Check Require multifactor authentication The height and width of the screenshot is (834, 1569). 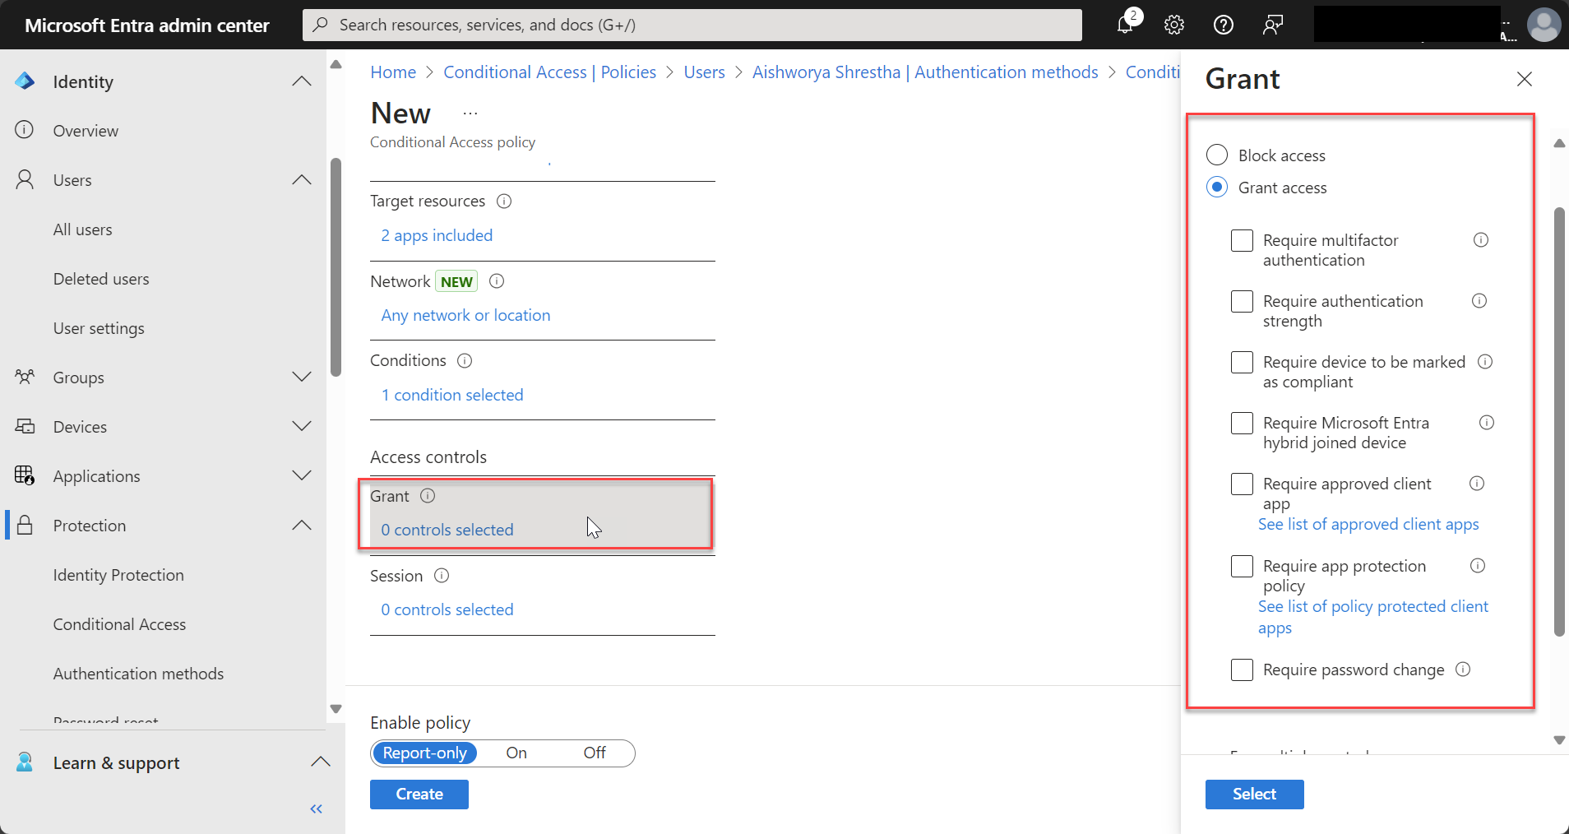tap(1242, 240)
